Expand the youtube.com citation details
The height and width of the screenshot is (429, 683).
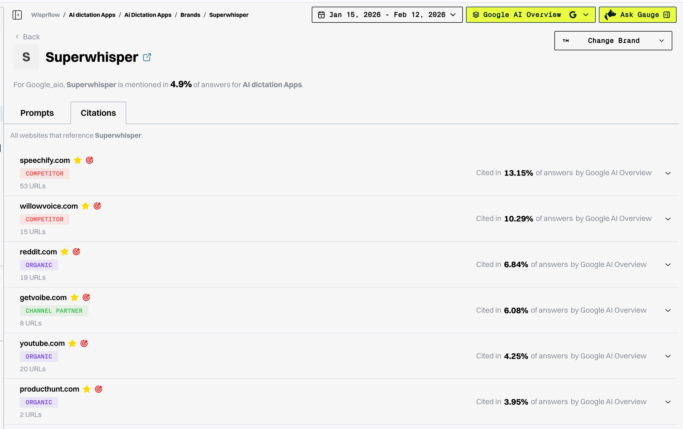pos(668,356)
